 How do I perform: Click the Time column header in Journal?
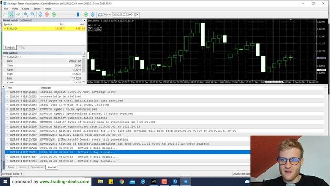tap(9, 88)
